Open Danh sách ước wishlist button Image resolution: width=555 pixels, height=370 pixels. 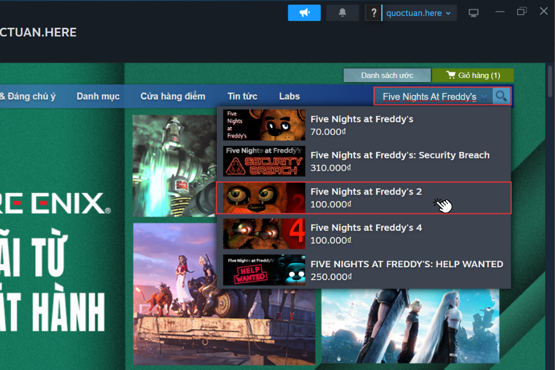click(x=387, y=75)
